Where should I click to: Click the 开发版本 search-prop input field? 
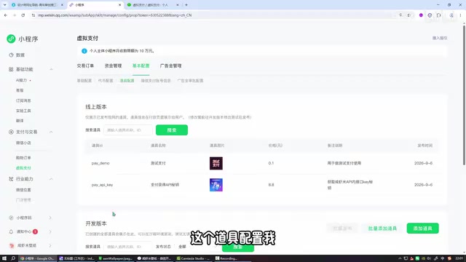point(128,247)
